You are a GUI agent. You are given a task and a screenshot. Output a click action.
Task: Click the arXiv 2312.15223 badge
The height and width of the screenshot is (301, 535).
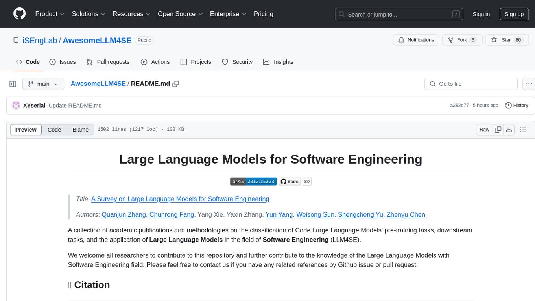click(253, 182)
